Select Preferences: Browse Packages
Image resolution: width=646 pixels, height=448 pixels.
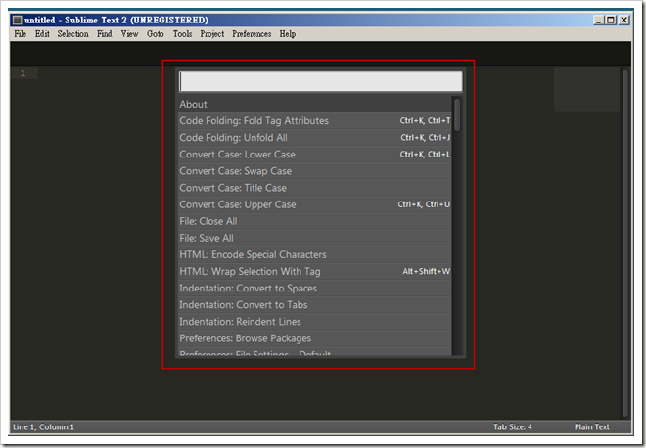point(315,338)
